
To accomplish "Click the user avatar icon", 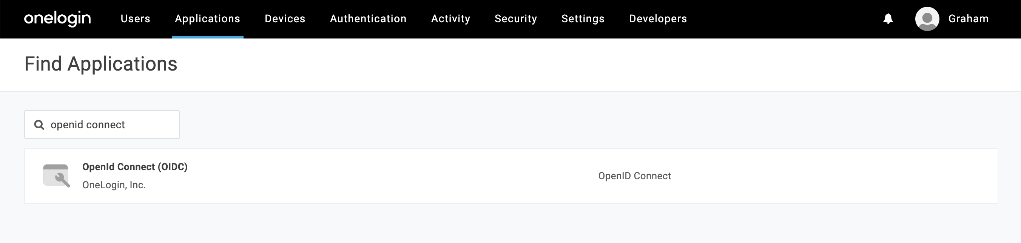I will (x=927, y=18).
